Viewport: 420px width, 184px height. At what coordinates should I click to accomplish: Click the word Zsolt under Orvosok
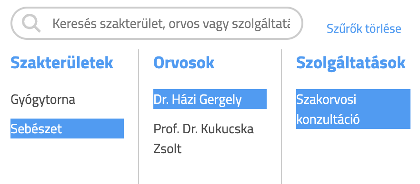(168, 148)
